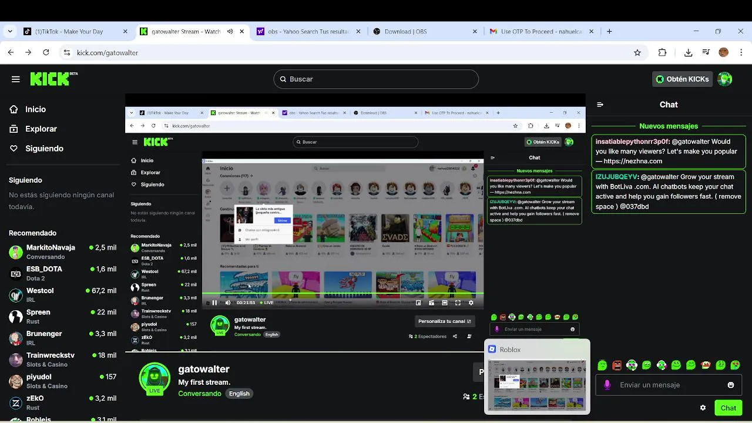Select the green emote with headset microphone
The image size is (752, 423).
[x=662, y=365]
